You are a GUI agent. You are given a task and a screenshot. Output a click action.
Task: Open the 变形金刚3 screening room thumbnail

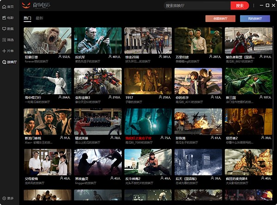97,81
